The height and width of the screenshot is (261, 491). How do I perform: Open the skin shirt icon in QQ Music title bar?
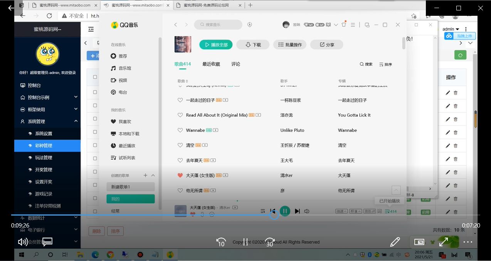343,24
